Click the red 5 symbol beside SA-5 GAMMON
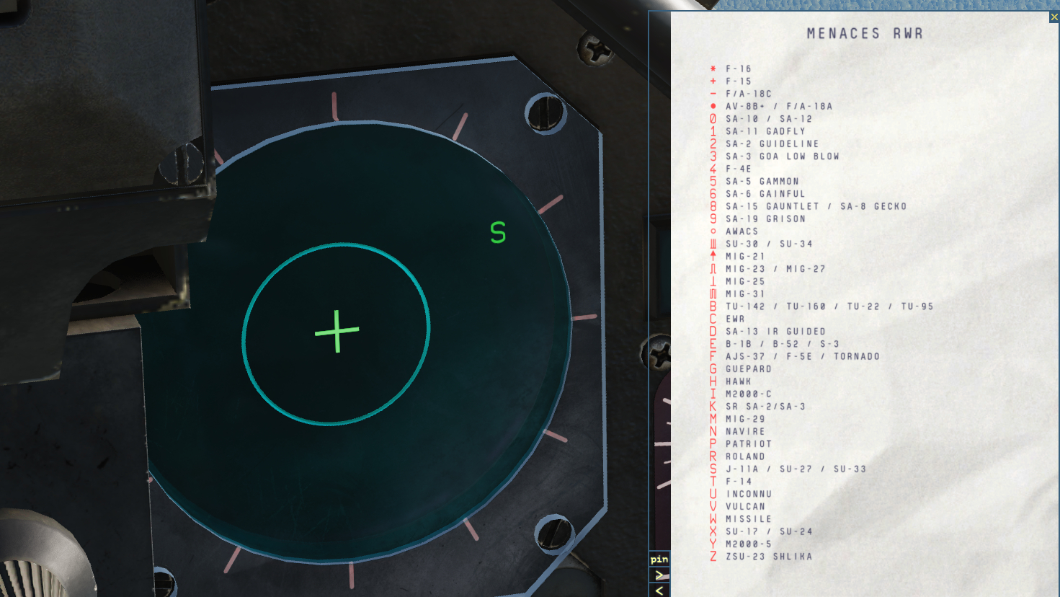Viewport: 1060px width, 597px height. 713,181
